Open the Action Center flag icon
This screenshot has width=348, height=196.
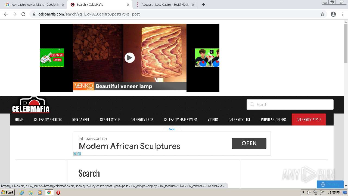[322, 192]
